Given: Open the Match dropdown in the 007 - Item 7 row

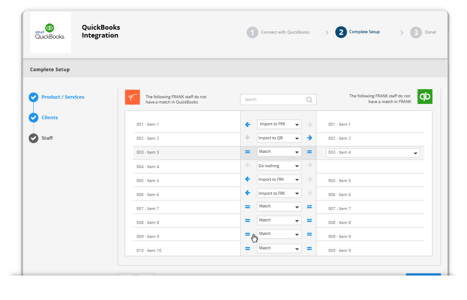Looking at the screenshot, I should (x=279, y=207).
